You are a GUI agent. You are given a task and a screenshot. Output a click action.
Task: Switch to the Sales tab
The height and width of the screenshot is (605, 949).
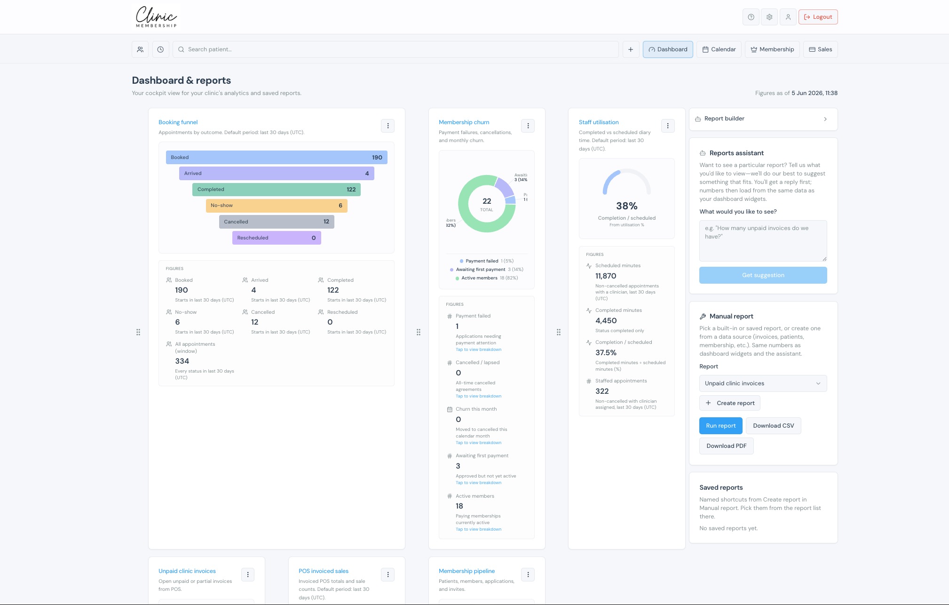tap(821, 49)
